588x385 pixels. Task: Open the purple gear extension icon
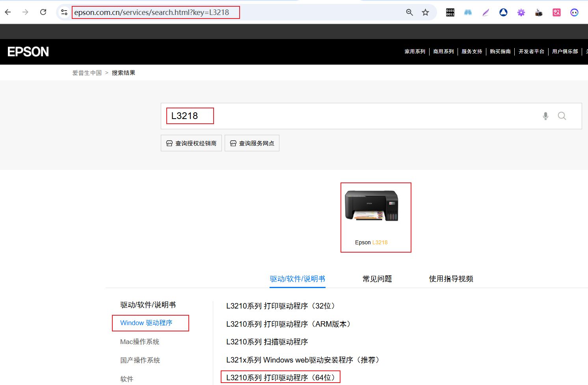pyautogui.click(x=521, y=12)
